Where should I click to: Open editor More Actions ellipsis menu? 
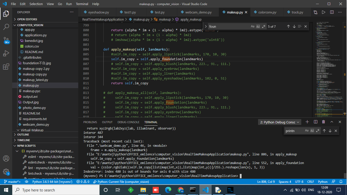340,12
